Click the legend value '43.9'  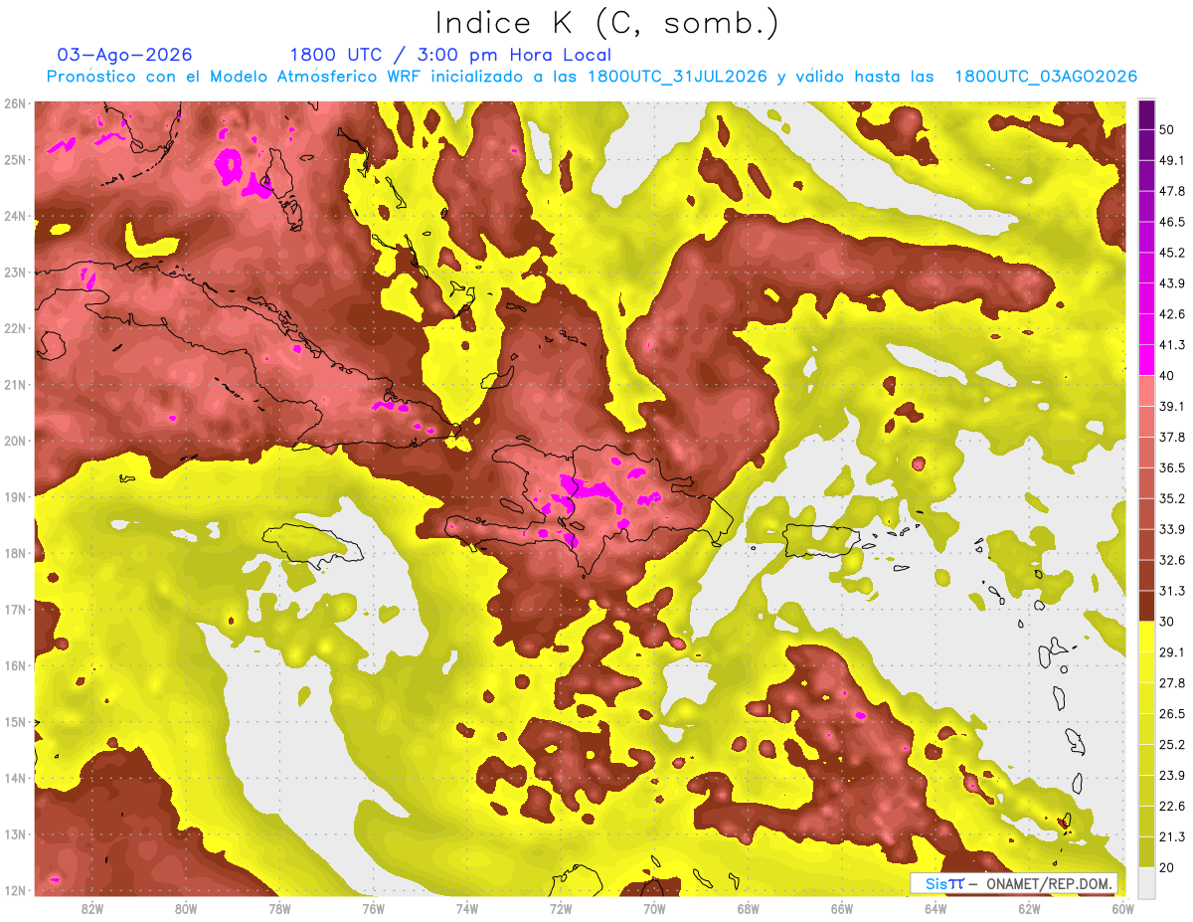[1173, 283]
